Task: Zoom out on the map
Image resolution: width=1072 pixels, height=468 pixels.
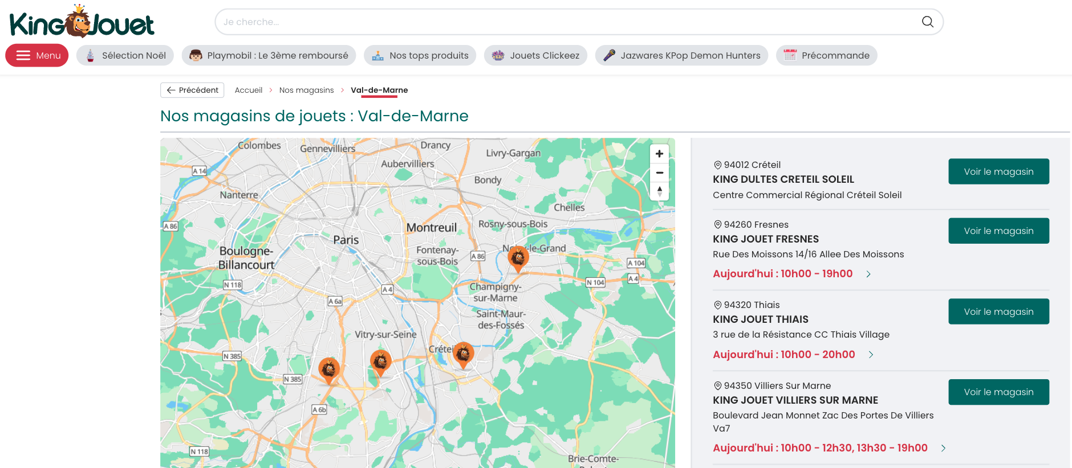Action: 659,173
